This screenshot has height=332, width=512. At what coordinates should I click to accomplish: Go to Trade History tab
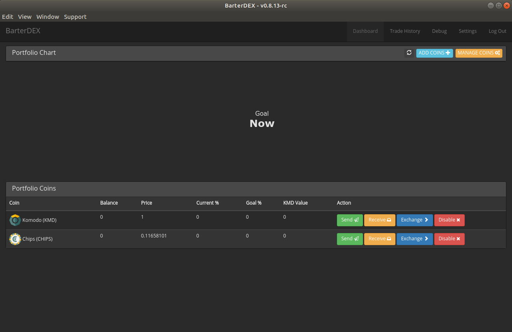click(x=405, y=31)
